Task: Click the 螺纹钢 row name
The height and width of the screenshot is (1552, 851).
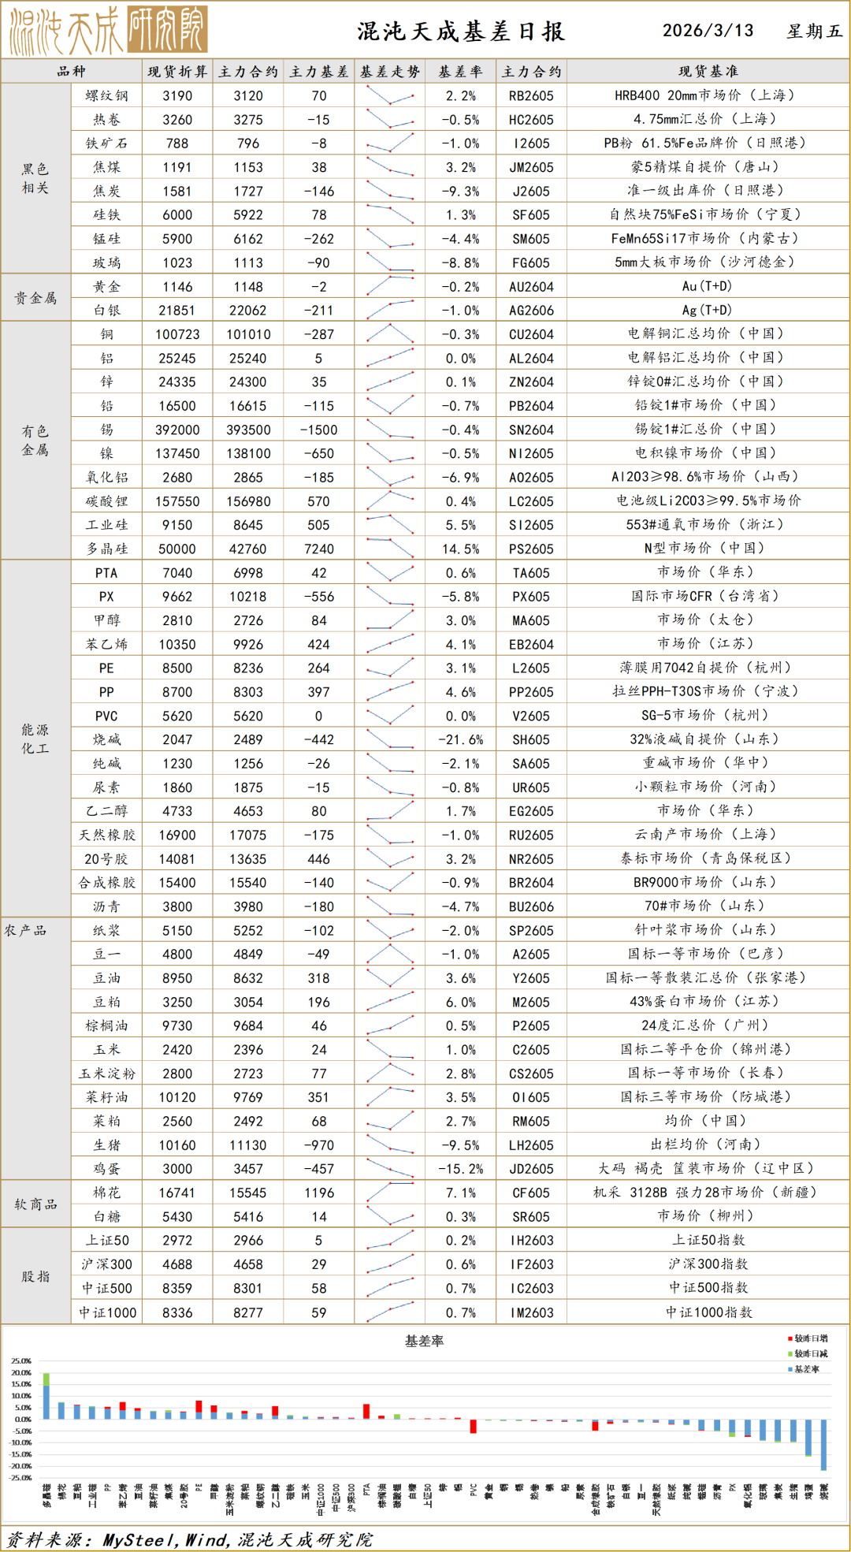Action: coord(106,95)
